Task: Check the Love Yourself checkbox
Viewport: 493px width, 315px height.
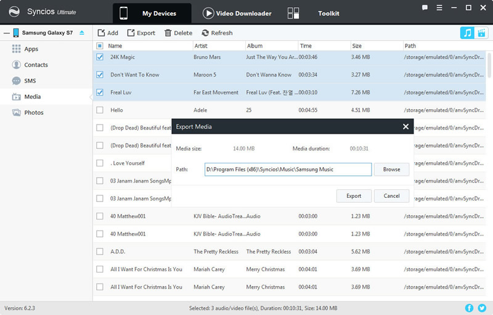Action: click(x=100, y=163)
